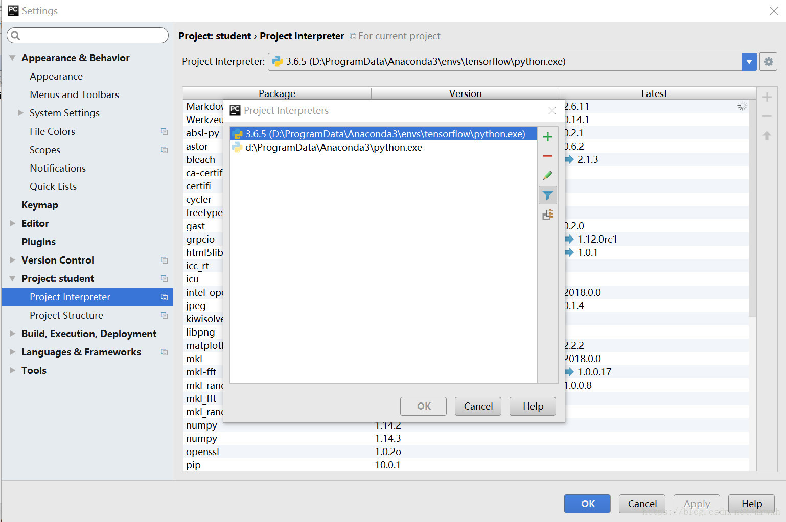Click the Version column header
The image size is (786, 522).
[x=466, y=93]
